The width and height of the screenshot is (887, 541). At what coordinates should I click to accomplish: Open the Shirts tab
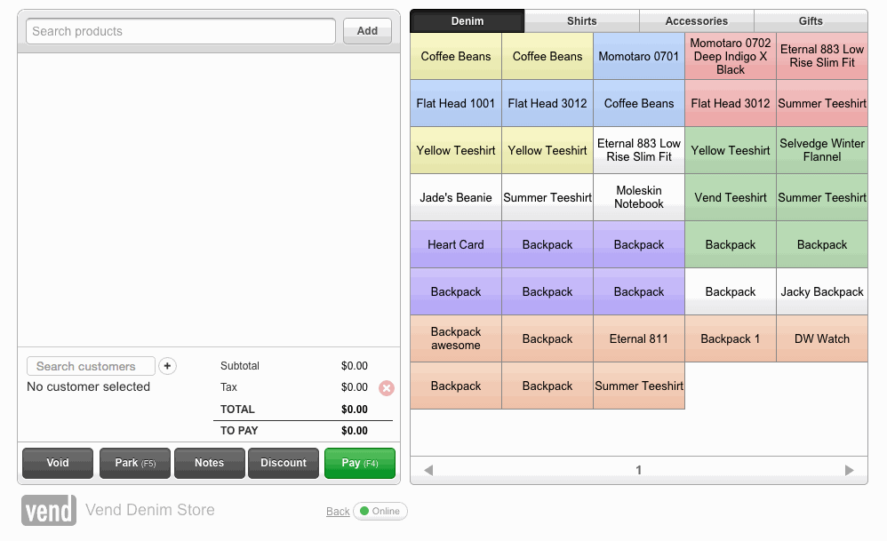[581, 21]
